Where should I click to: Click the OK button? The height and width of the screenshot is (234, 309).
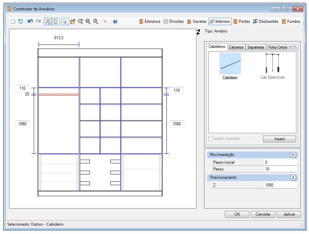point(237,214)
